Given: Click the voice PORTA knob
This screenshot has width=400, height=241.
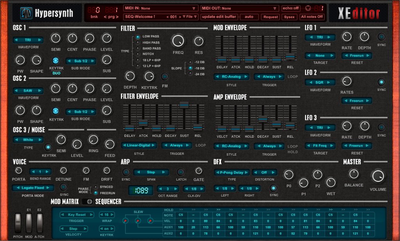Looking at the screenshot, I should 19,170.
